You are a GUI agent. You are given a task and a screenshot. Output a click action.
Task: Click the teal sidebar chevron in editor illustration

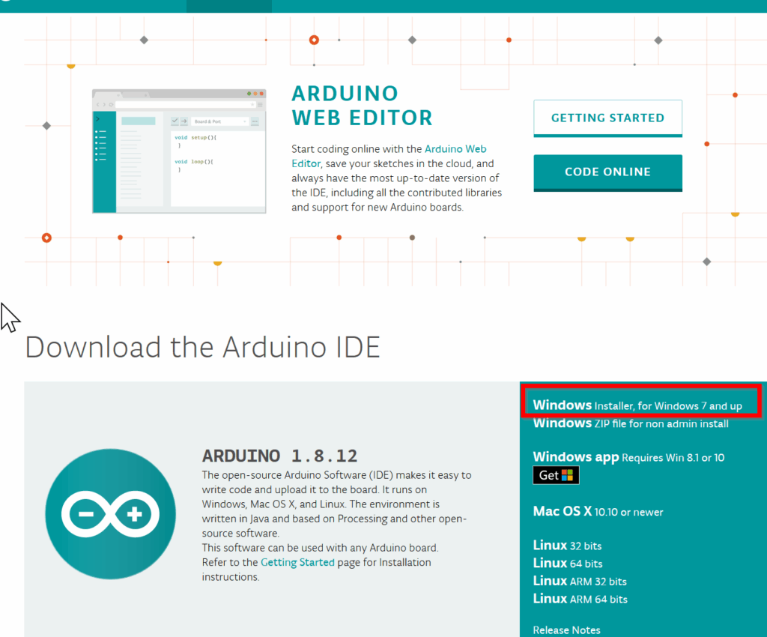point(97,119)
